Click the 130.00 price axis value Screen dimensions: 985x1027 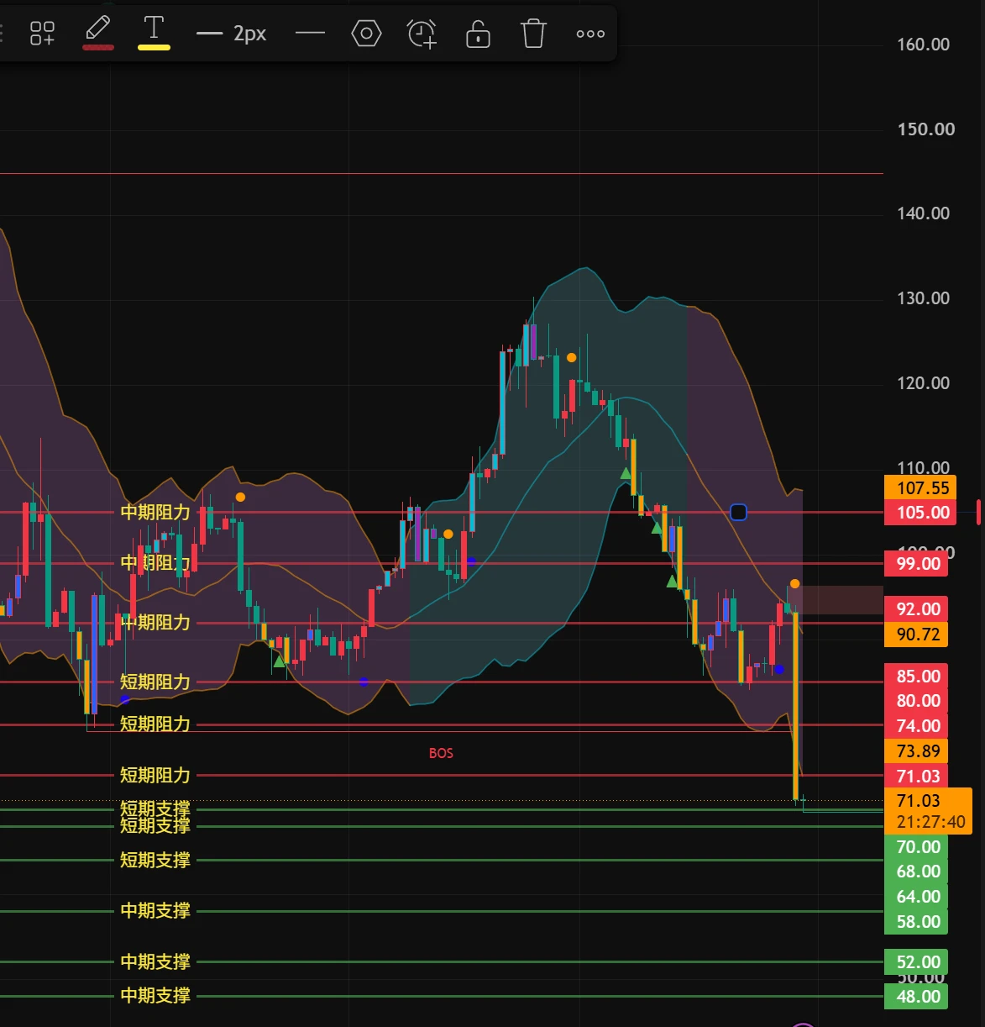923,298
